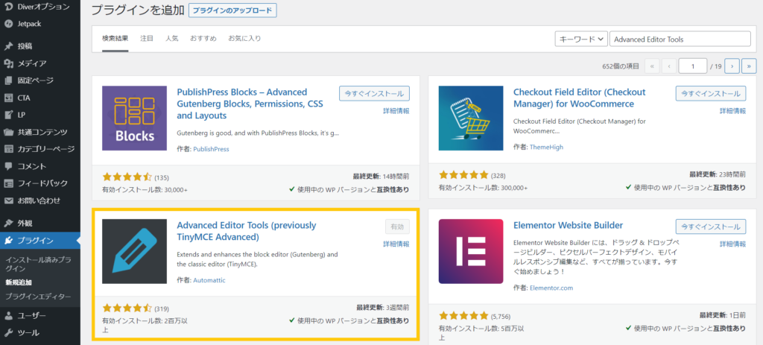Open the Checkout Field Editor cart thumbnail
The width and height of the screenshot is (763, 345).
[471, 118]
